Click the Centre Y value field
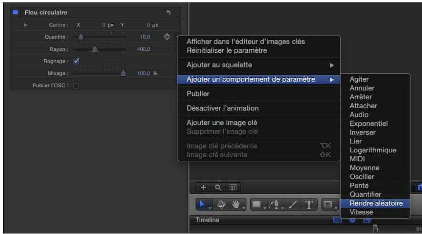This screenshot has width=422, height=234. 148,25
